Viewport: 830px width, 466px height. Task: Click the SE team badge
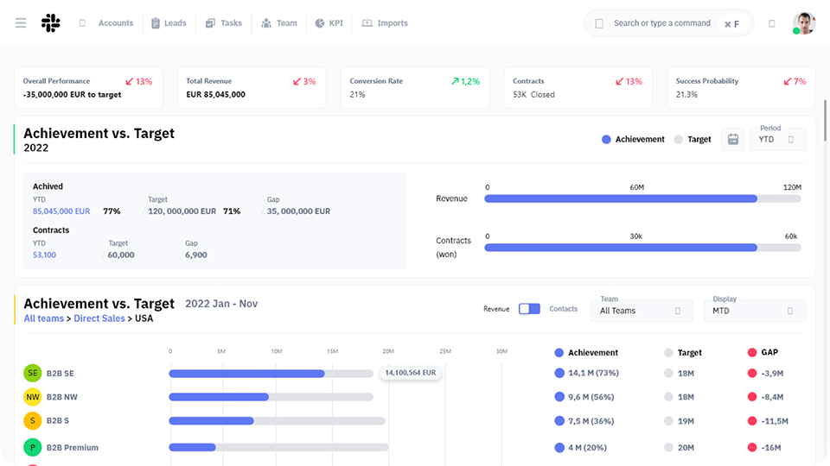(x=32, y=373)
